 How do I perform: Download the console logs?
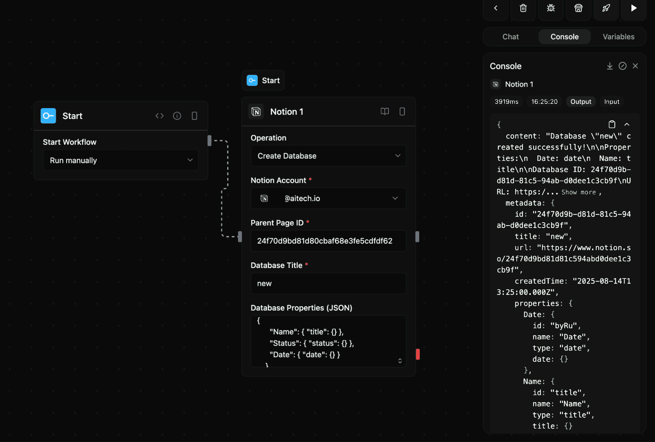click(x=609, y=66)
